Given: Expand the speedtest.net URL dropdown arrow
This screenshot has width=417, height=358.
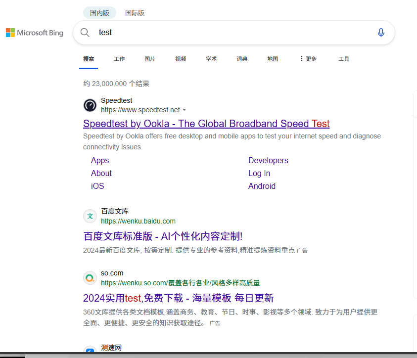Looking at the screenshot, I should tap(185, 110).
